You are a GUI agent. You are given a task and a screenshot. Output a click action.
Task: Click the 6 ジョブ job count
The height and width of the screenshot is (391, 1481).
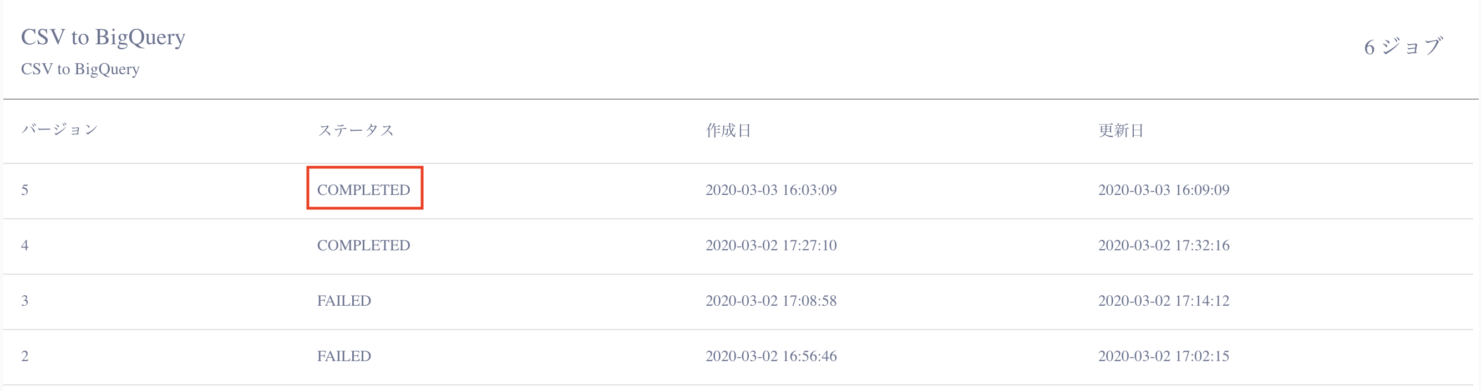coord(1402,47)
